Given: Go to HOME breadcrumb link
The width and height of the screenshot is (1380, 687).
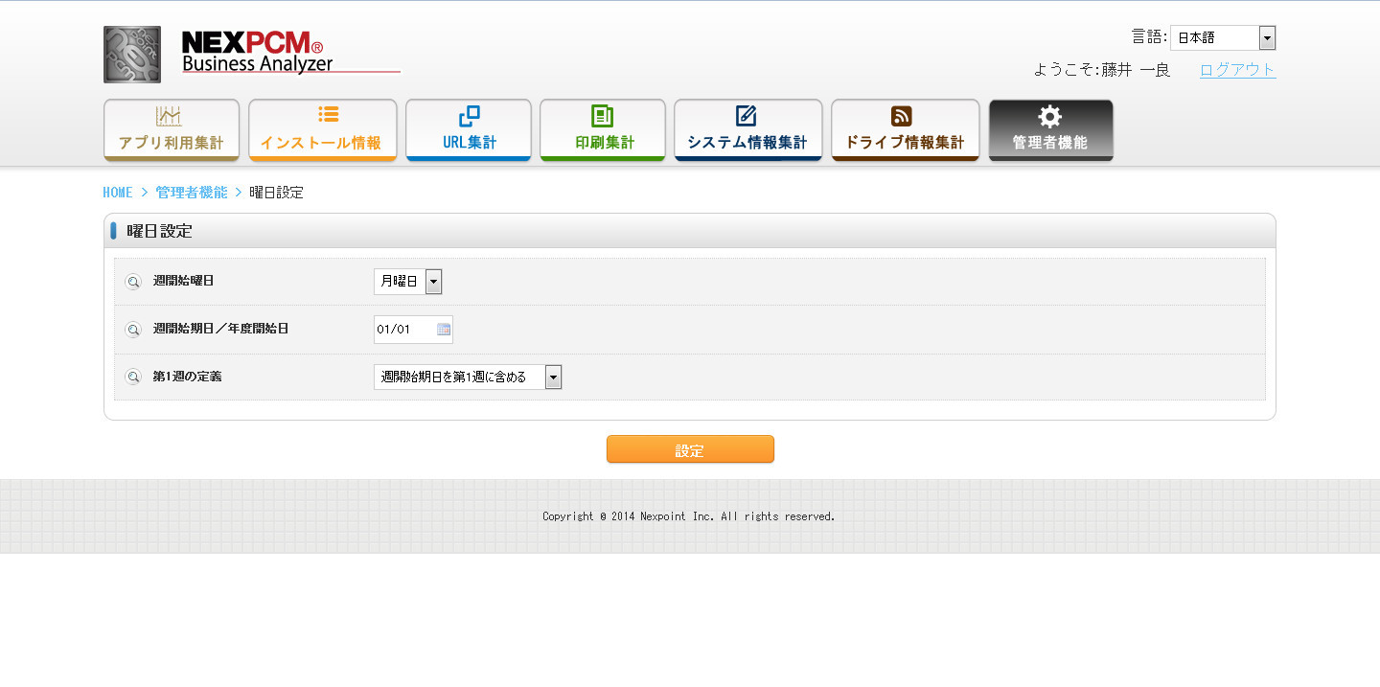Looking at the screenshot, I should (118, 193).
